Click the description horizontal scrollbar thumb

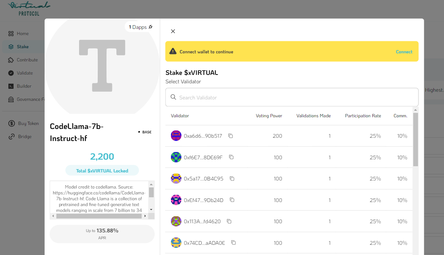pos(99,216)
